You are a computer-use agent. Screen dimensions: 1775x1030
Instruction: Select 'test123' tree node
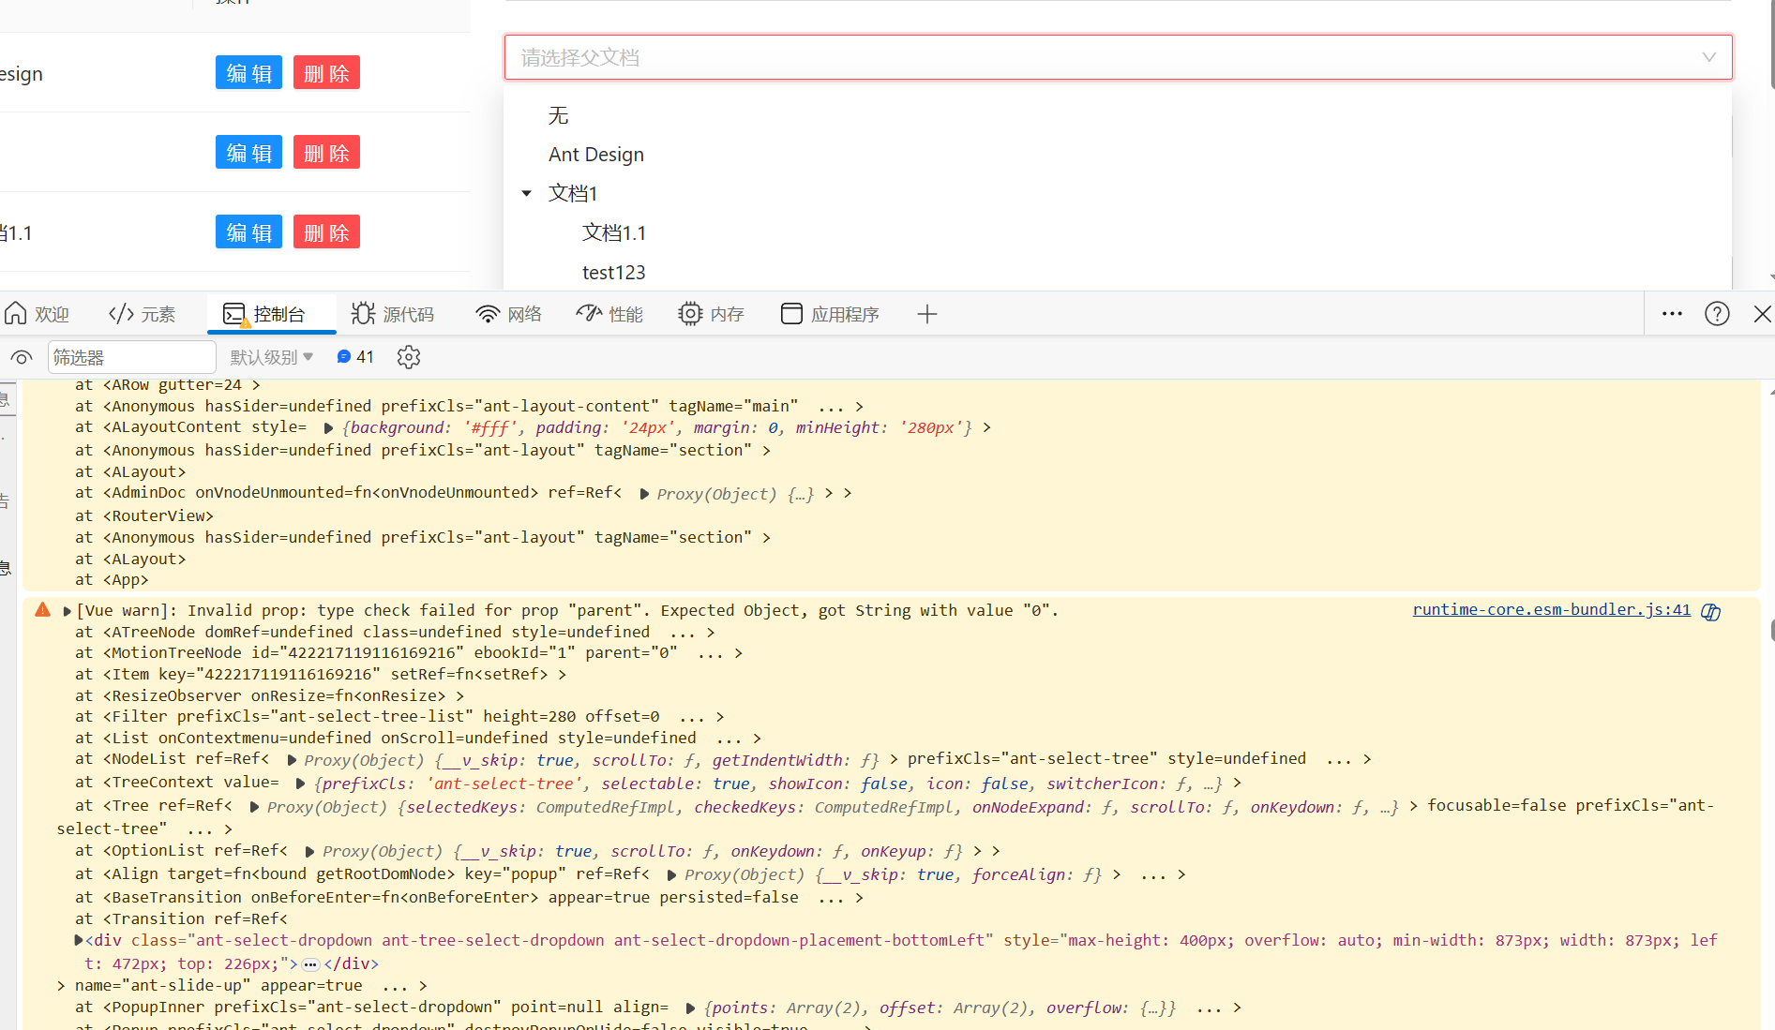pyautogui.click(x=614, y=273)
